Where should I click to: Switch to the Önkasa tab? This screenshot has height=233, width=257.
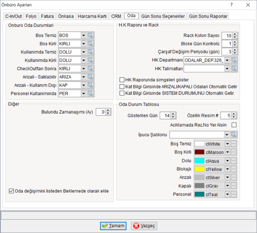[66, 16]
